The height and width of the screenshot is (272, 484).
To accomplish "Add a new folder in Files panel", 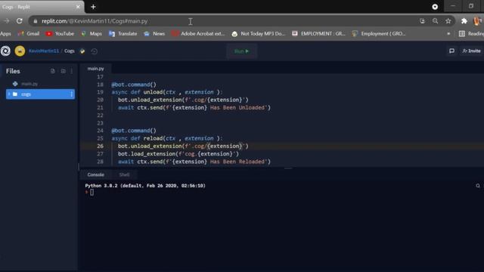I will 64,71.
